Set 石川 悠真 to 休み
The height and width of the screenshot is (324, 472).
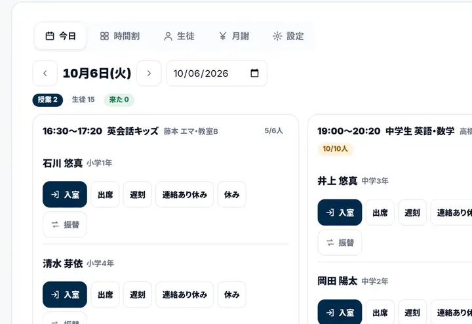pyautogui.click(x=232, y=195)
